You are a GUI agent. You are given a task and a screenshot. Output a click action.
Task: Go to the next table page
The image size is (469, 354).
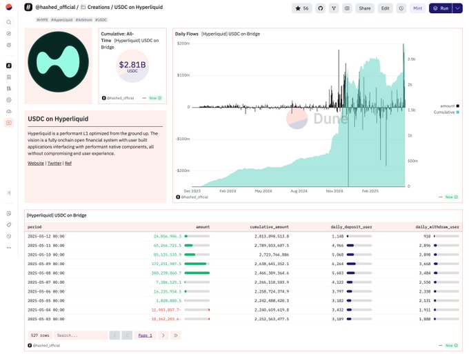(x=163, y=335)
